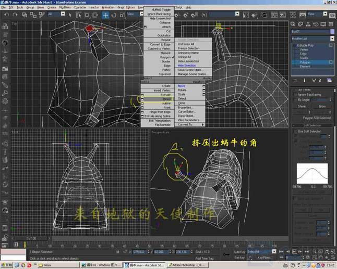
Task: Toggle the Auto Key button
Action: (239, 252)
